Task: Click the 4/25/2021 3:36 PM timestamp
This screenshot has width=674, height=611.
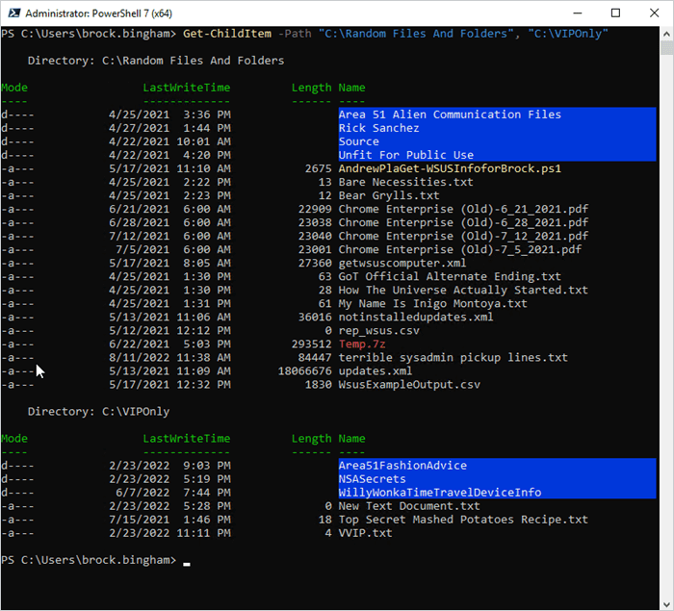Action: click(169, 115)
